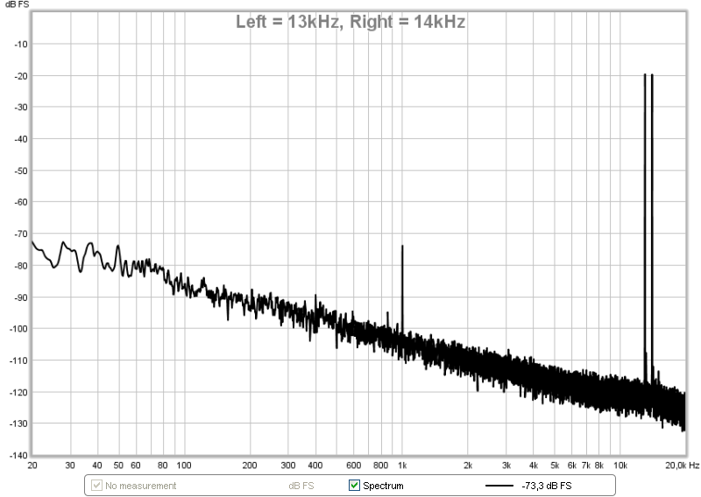Click the dB FS axis unit label

(x=17, y=4)
